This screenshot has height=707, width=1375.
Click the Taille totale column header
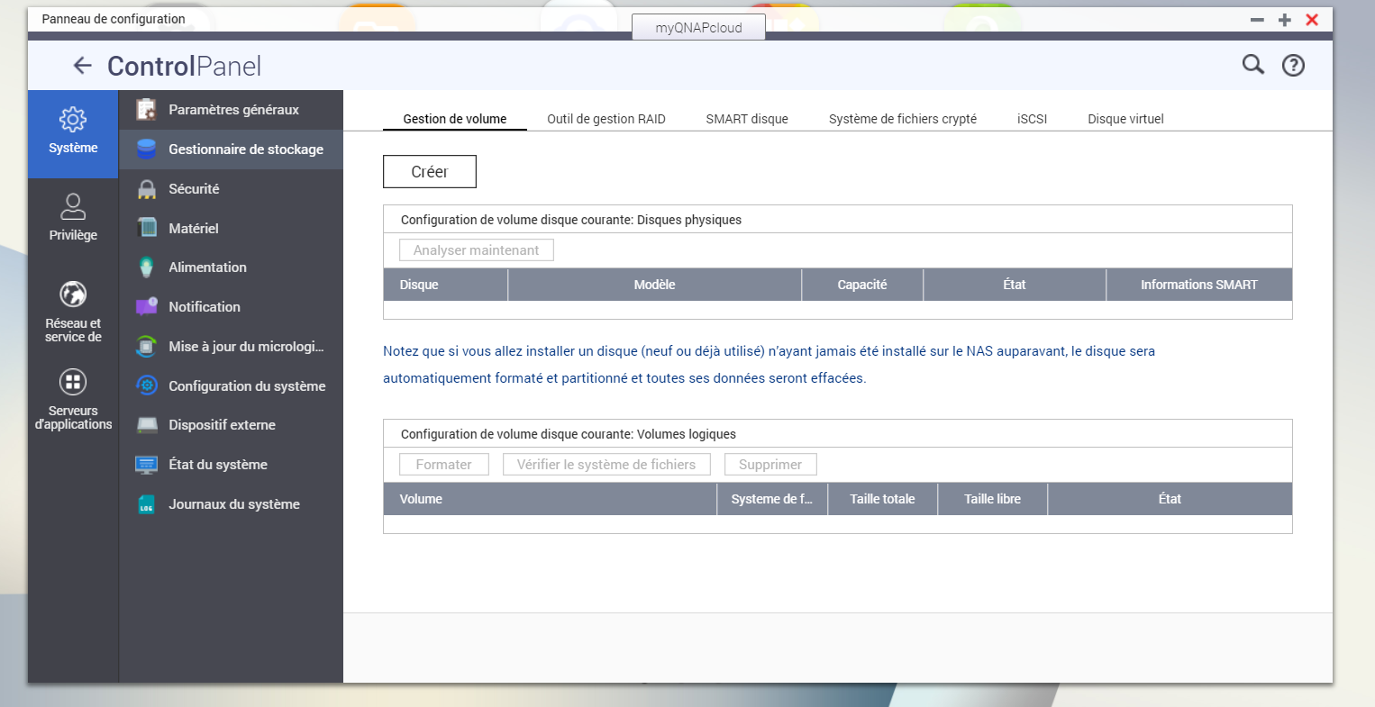882,499
